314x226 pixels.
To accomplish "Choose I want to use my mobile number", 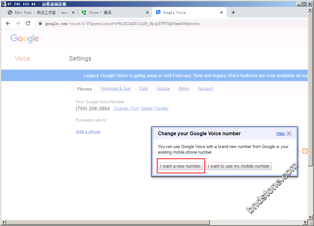I will pos(239,166).
